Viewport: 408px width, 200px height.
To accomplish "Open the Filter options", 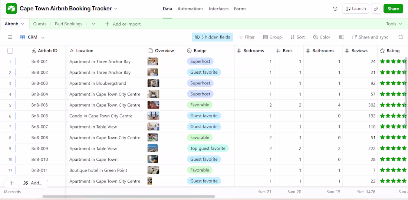I will coord(246,37).
